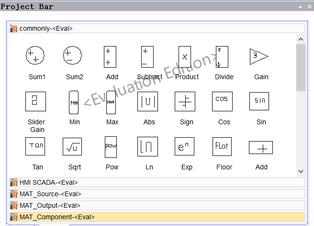The width and height of the screenshot is (314, 226).
Task: Select the Abs block icon
Action: 147,101
